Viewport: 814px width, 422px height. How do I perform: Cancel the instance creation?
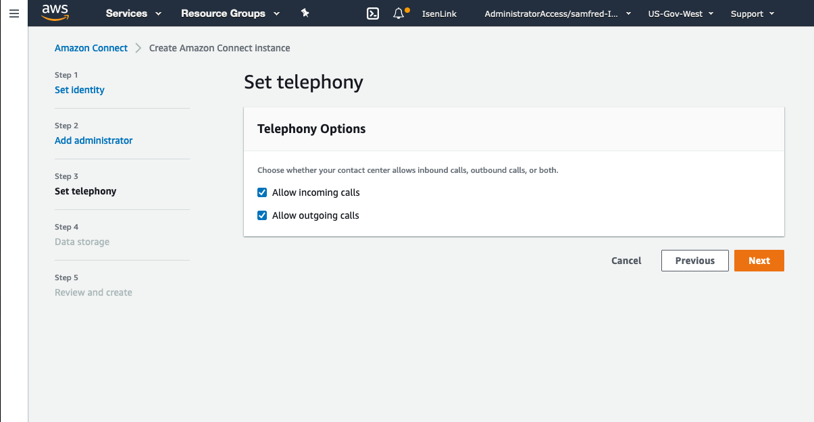pos(626,261)
